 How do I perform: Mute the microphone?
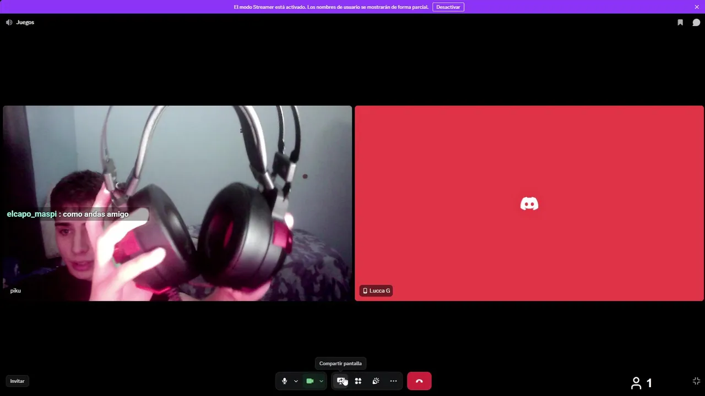tap(284, 381)
